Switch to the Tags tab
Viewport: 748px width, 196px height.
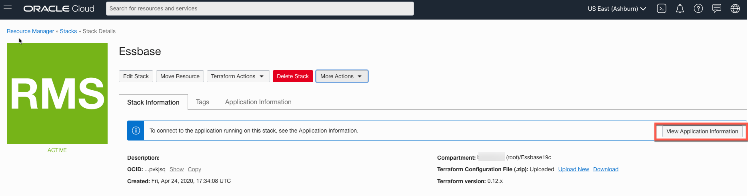click(202, 102)
